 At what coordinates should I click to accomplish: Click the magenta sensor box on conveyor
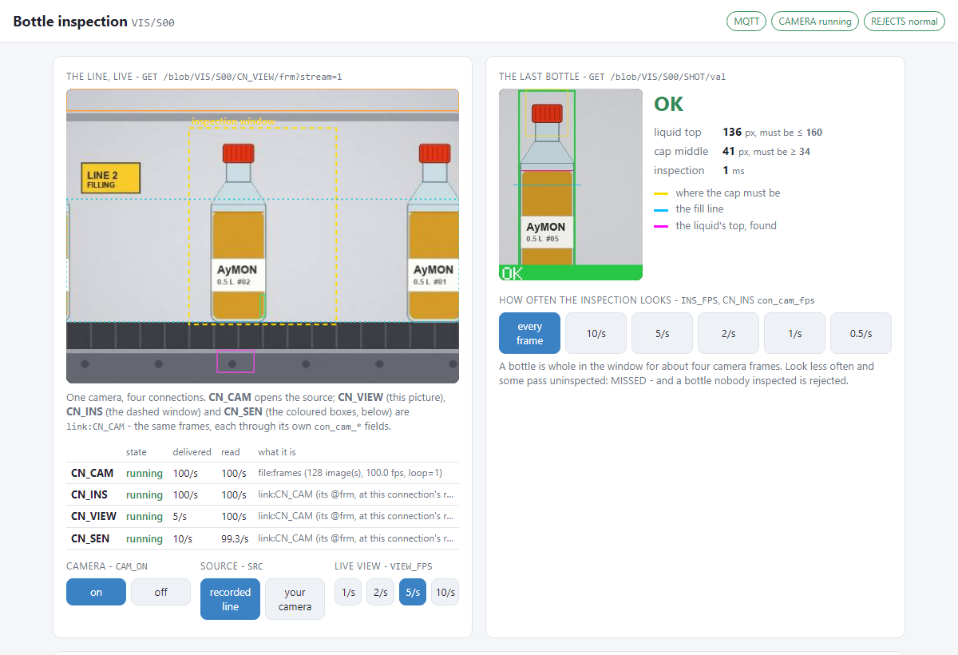coord(236,361)
